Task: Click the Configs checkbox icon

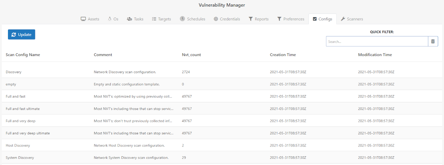Action: pos(315,19)
